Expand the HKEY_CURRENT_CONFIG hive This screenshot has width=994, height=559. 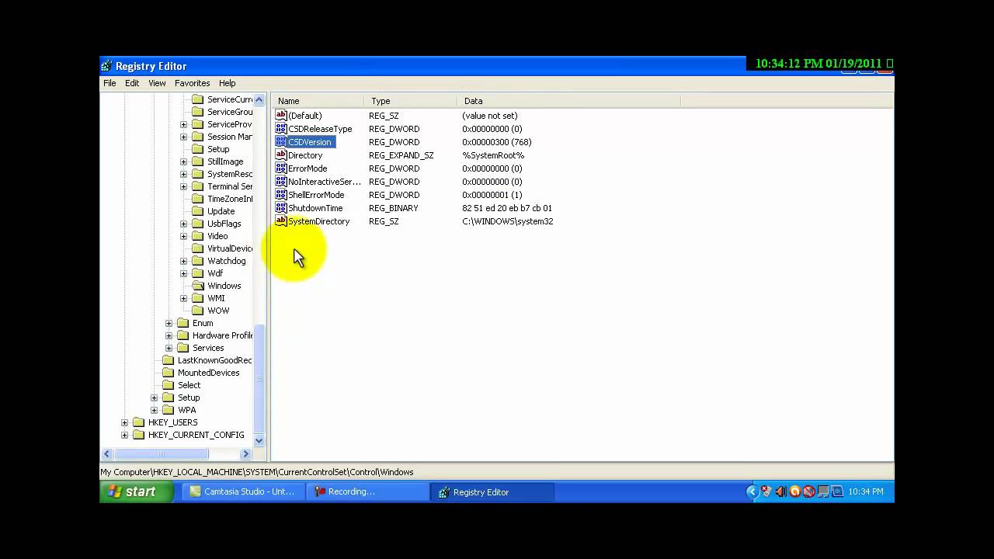[125, 435]
